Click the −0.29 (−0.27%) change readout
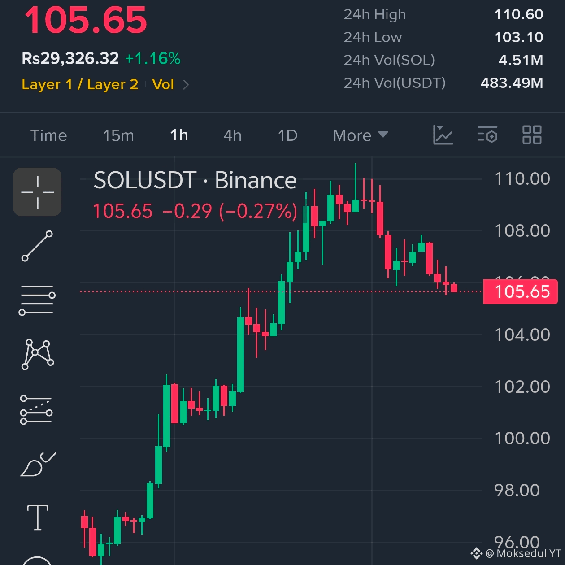This screenshot has width=565, height=565. point(230,211)
